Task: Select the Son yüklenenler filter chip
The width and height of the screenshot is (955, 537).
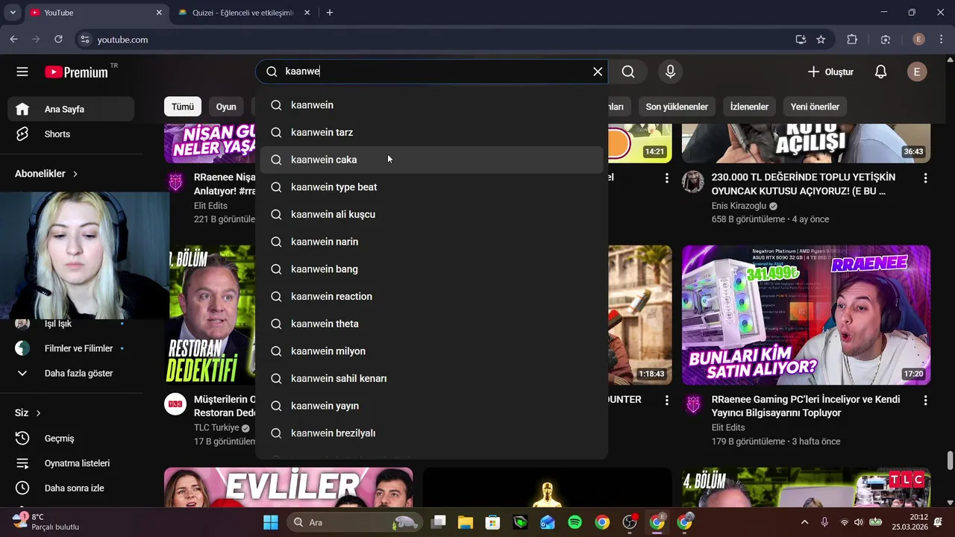Action: [x=677, y=107]
